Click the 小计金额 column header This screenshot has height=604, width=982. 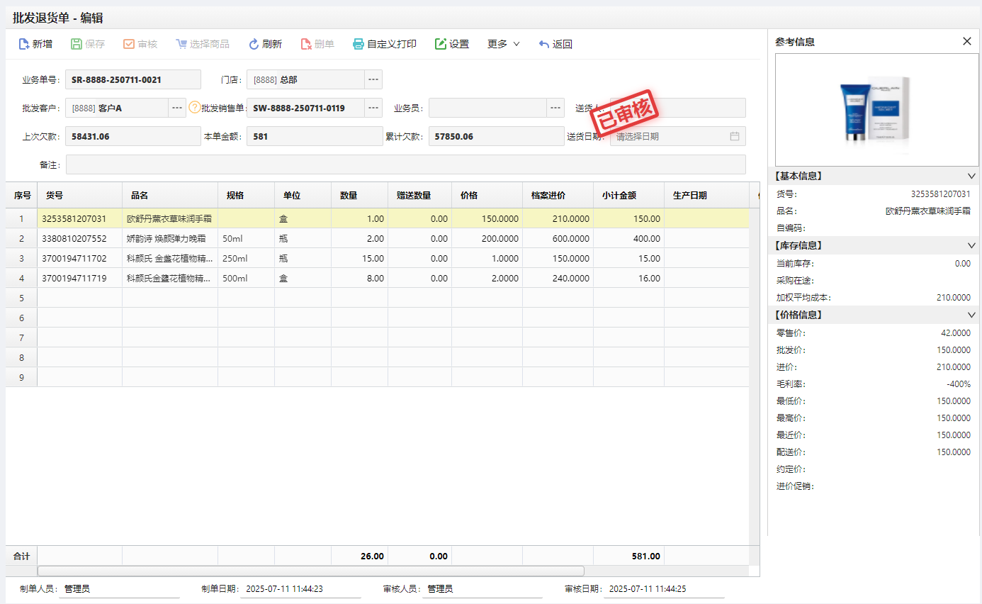629,196
